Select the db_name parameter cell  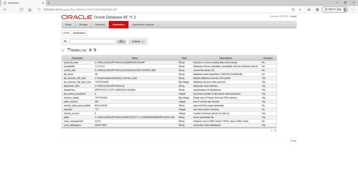click(69, 74)
